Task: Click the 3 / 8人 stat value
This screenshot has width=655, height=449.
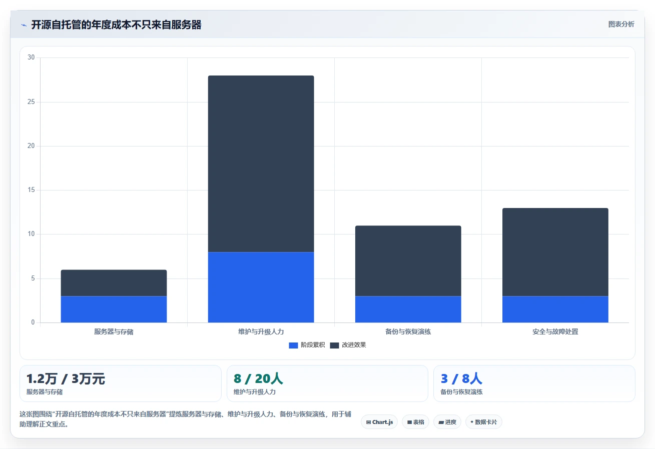Action: point(461,378)
